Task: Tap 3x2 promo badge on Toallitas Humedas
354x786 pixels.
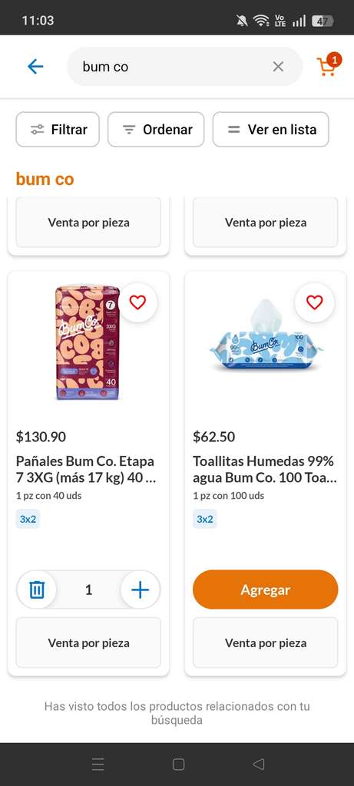Action: pos(204,519)
